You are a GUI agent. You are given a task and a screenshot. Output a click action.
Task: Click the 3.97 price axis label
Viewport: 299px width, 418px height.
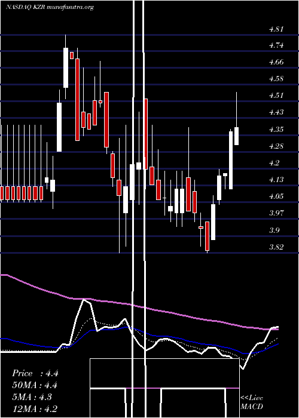[x=276, y=213]
